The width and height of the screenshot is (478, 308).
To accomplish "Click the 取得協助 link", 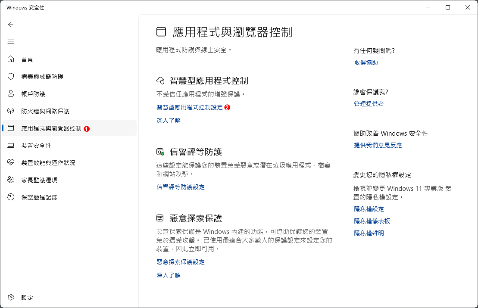I will (x=366, y=62).
